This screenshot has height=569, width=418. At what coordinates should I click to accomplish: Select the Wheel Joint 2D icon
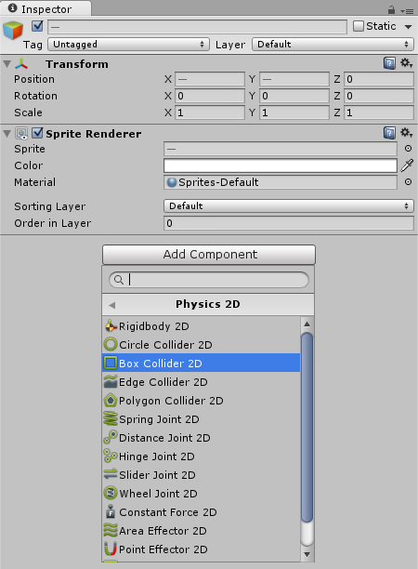click(x=111, y=493)
